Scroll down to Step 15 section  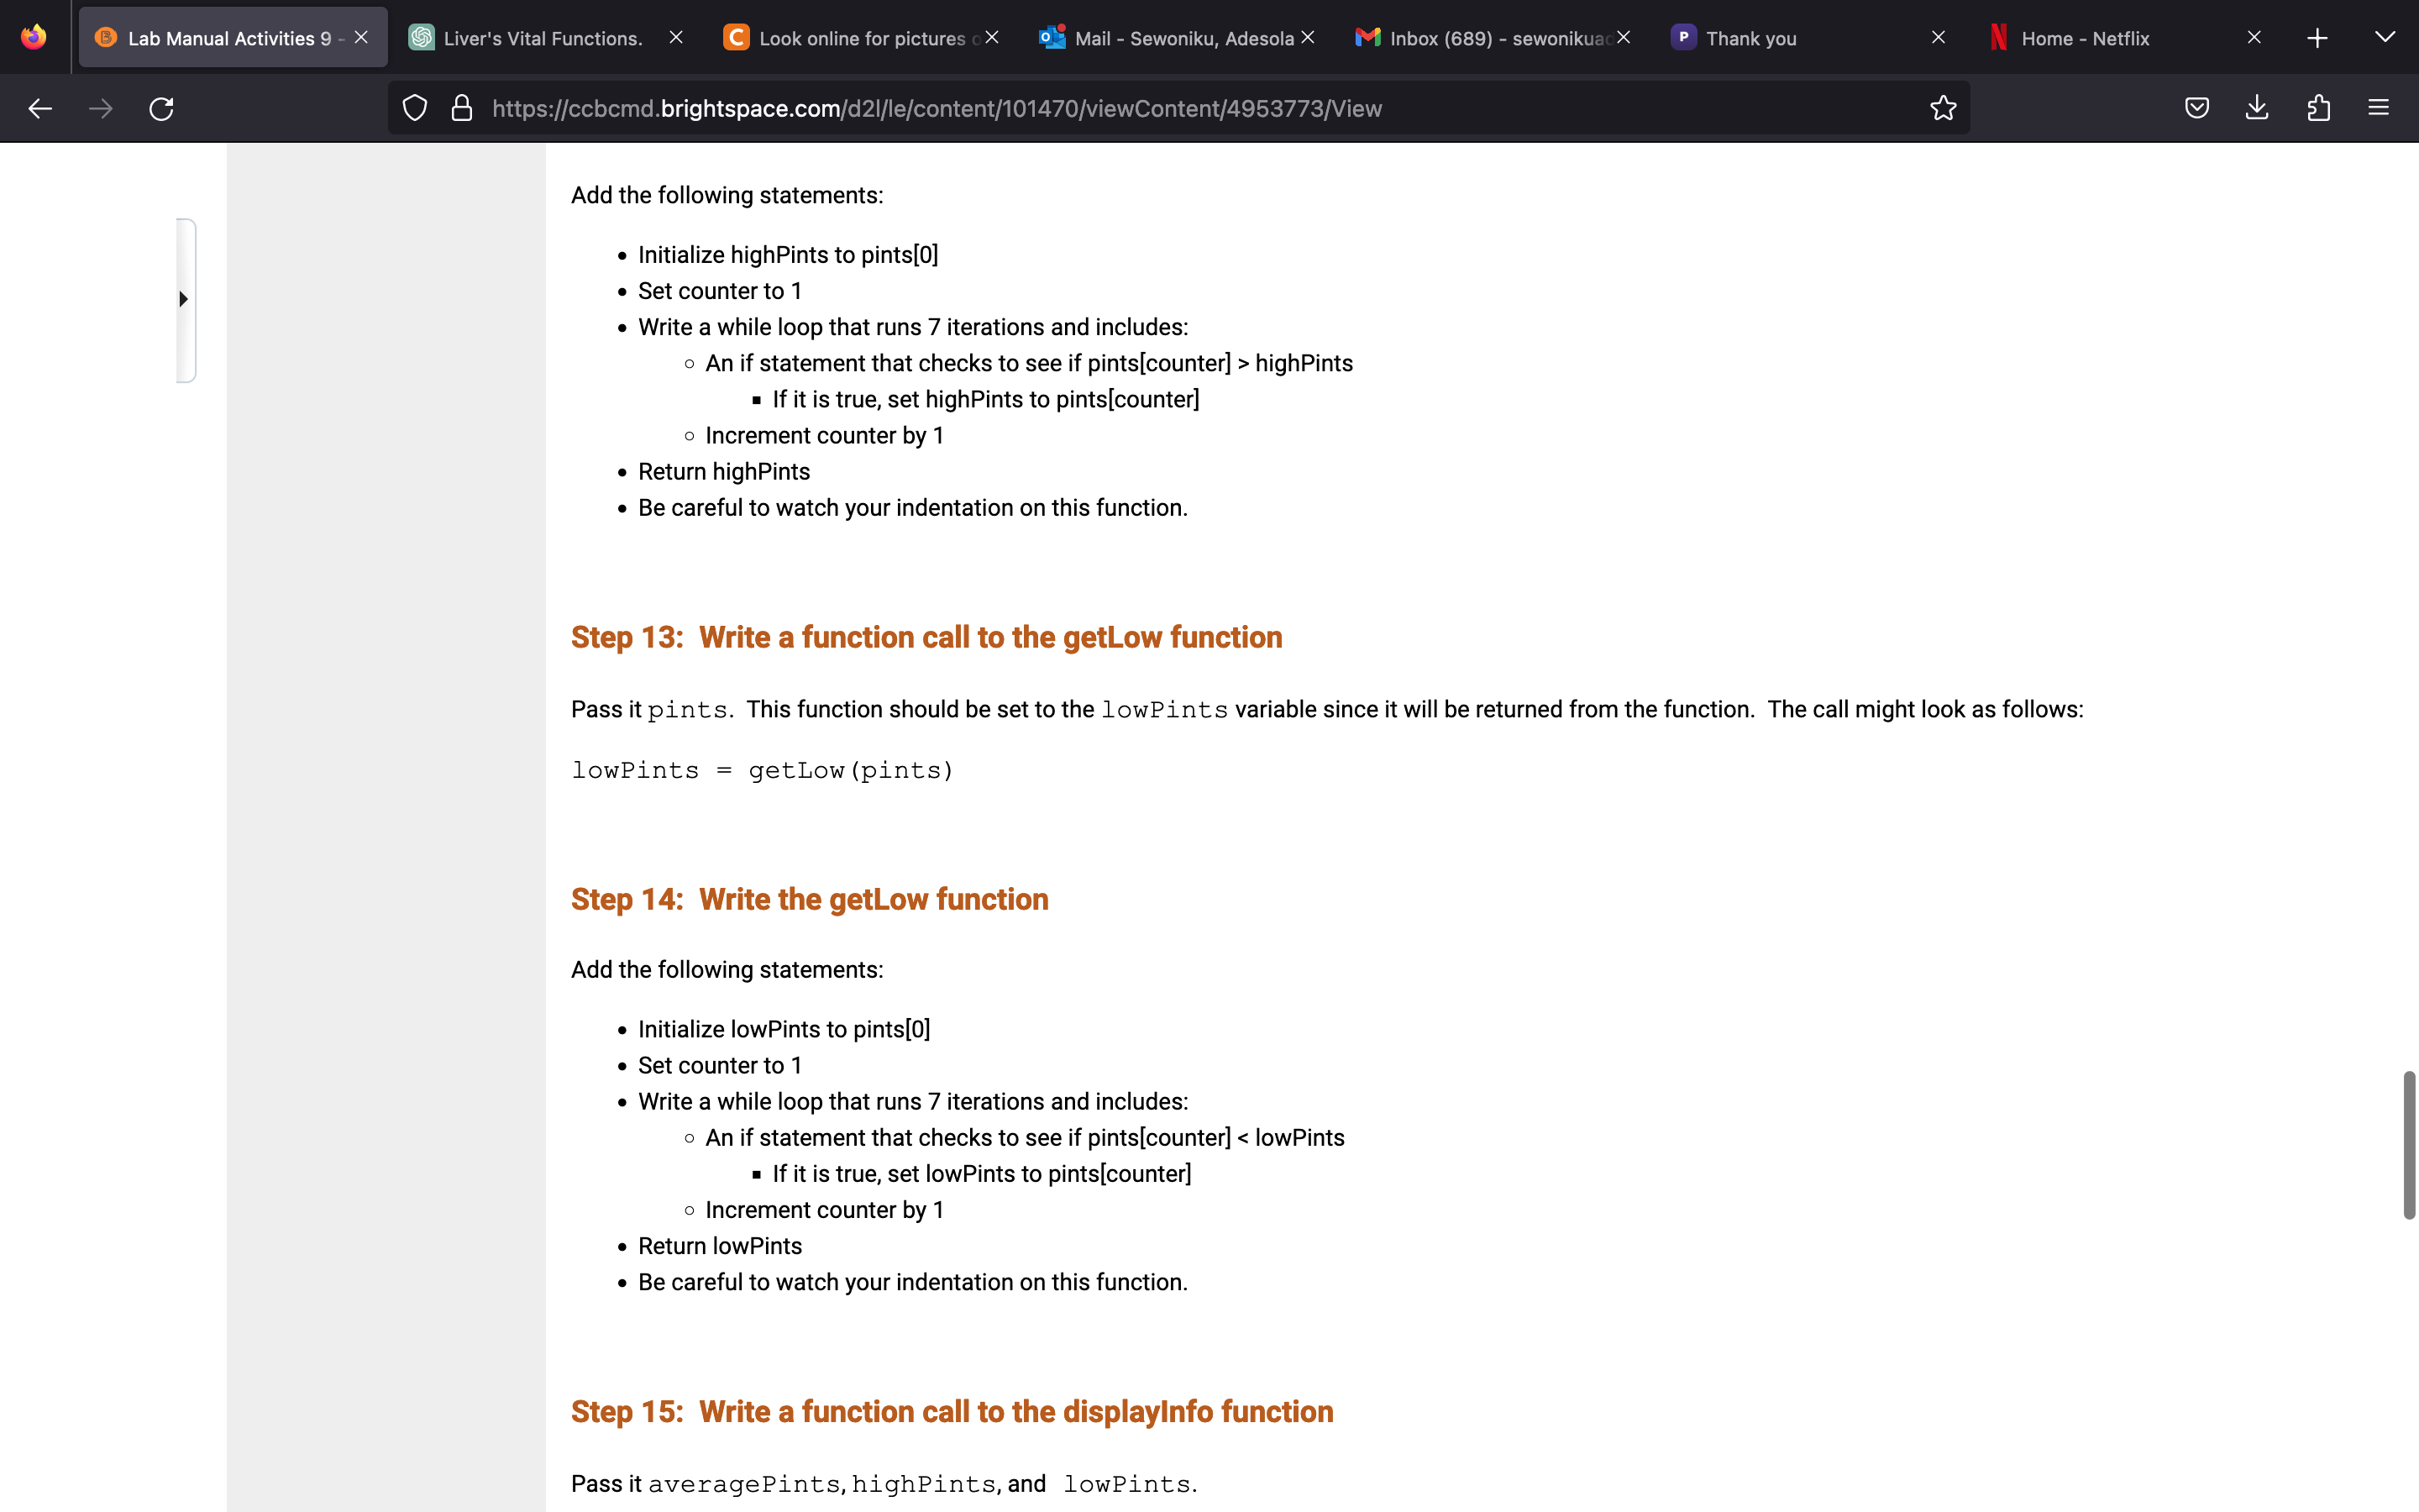click(x=952, y=1411)
